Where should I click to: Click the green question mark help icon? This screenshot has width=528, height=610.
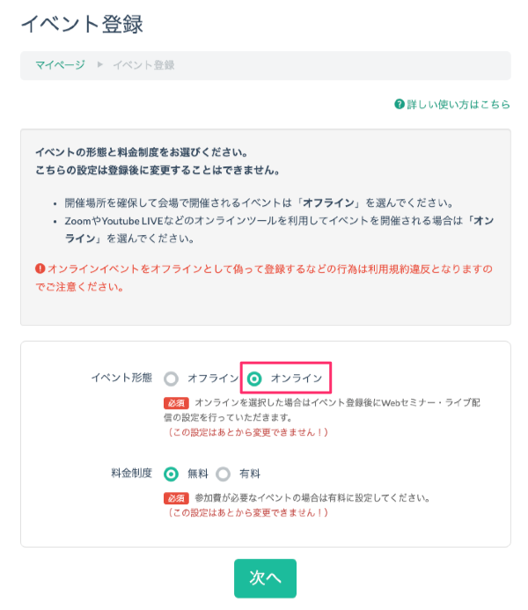click(x=400, y=104)
